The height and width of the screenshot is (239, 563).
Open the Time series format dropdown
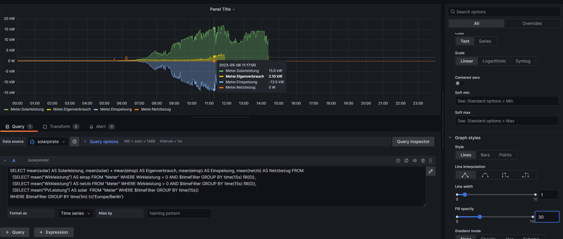tap(75, 213)
